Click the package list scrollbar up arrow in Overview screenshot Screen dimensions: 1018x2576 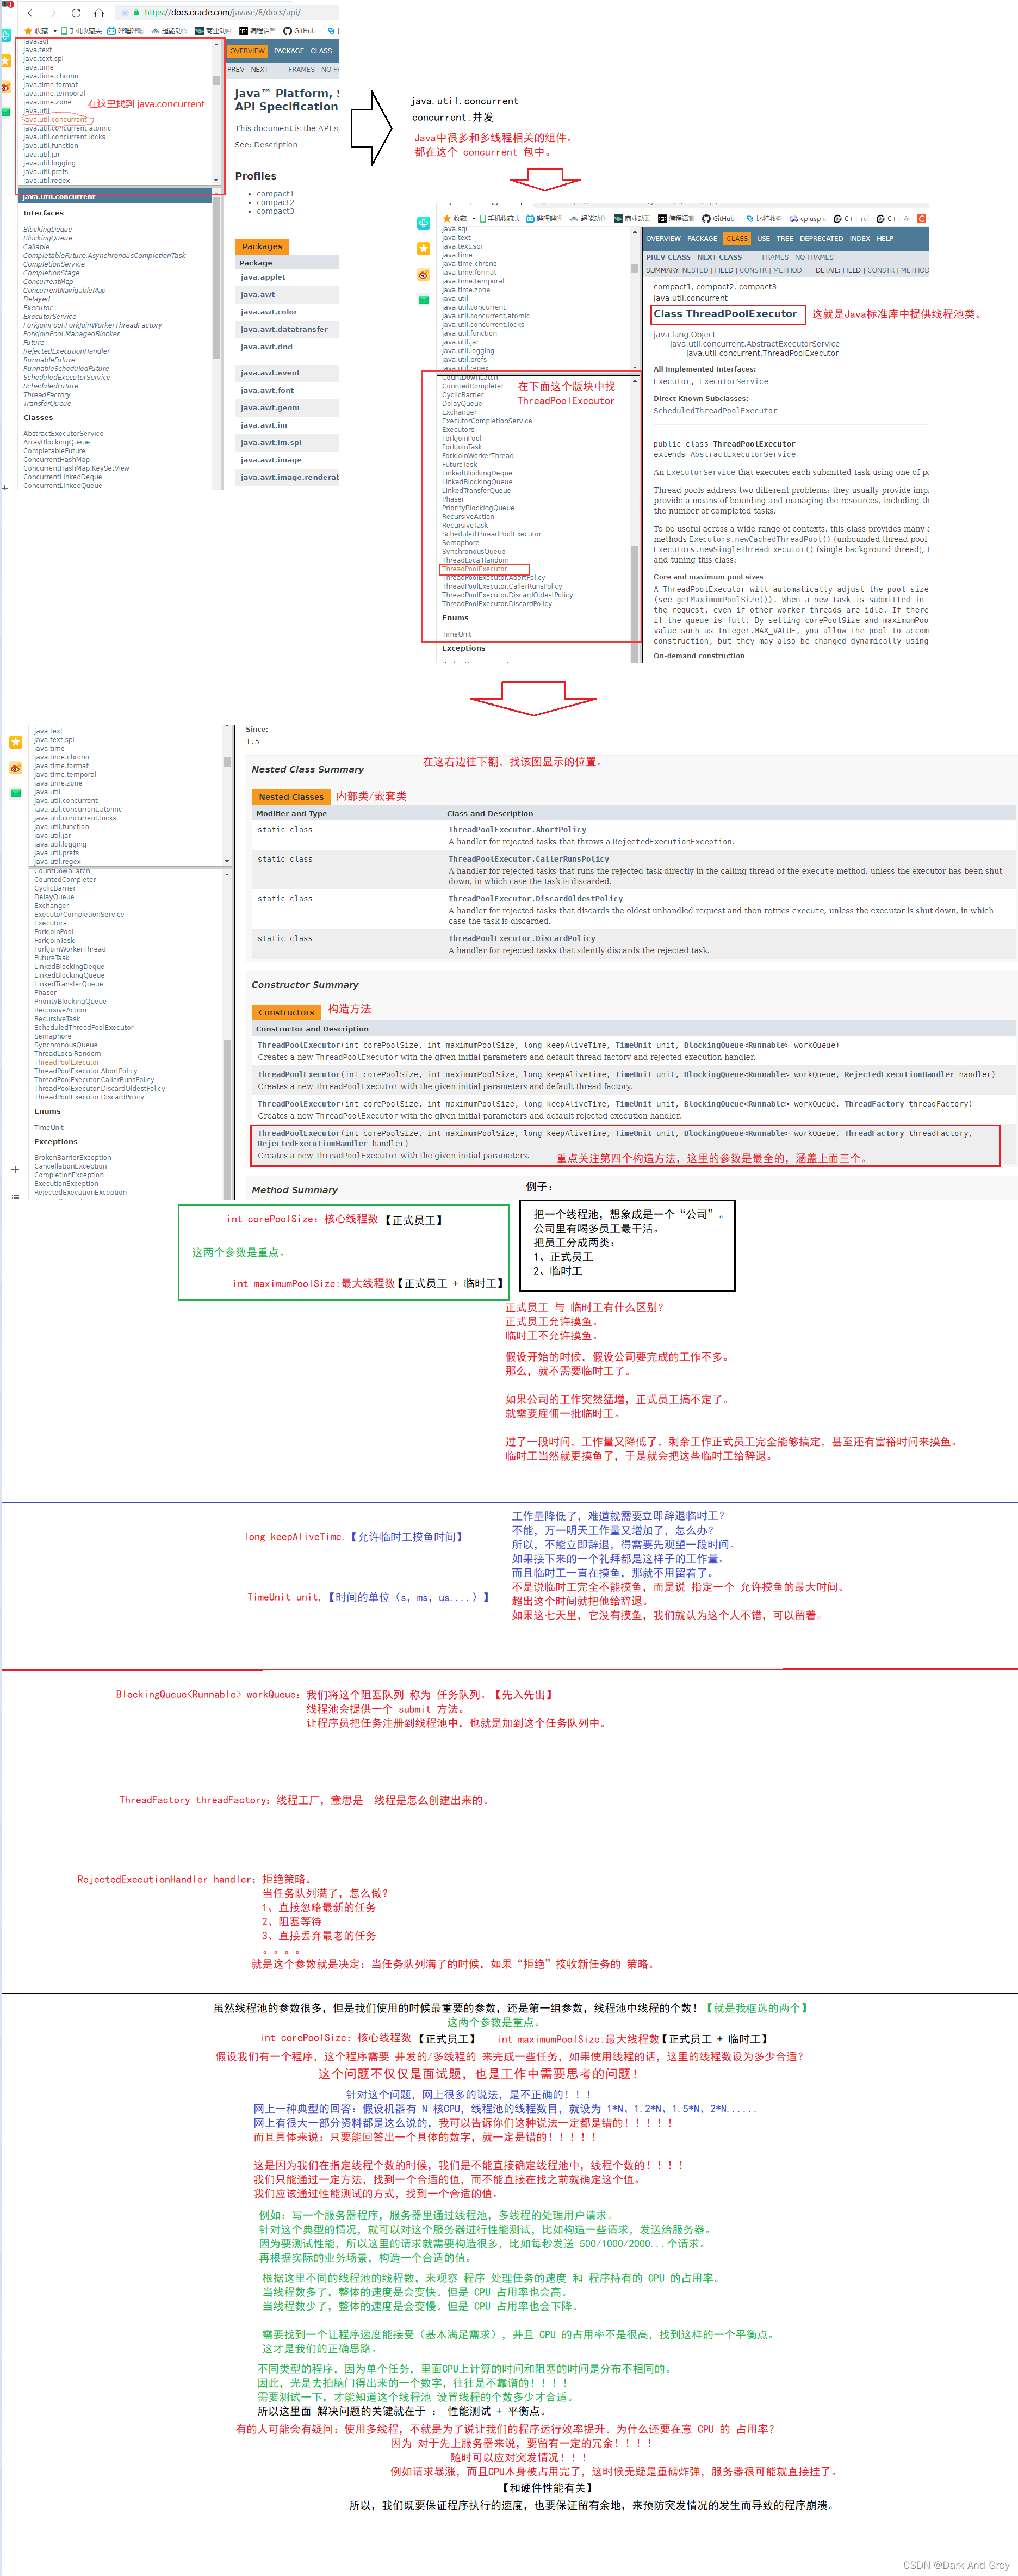click(x=216, y=45)
